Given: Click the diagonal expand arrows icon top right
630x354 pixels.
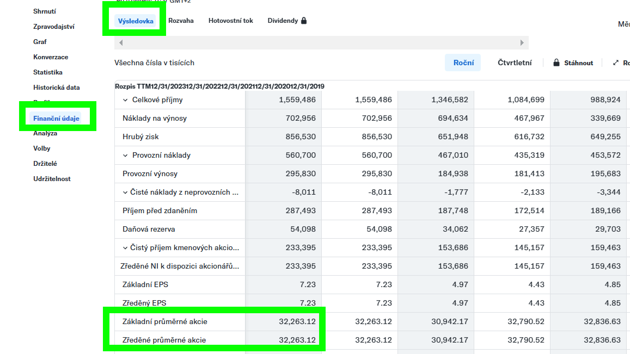Looking at the screenshot, I should [x=616, y=63].
